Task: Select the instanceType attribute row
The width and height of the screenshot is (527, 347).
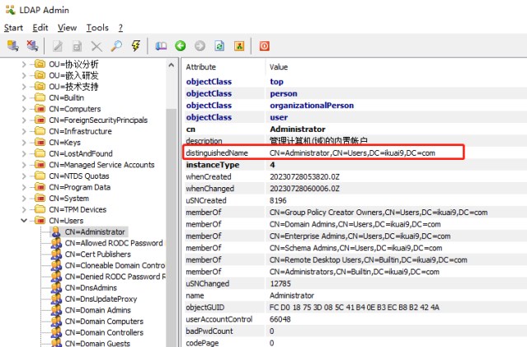Action: point(355,165)
